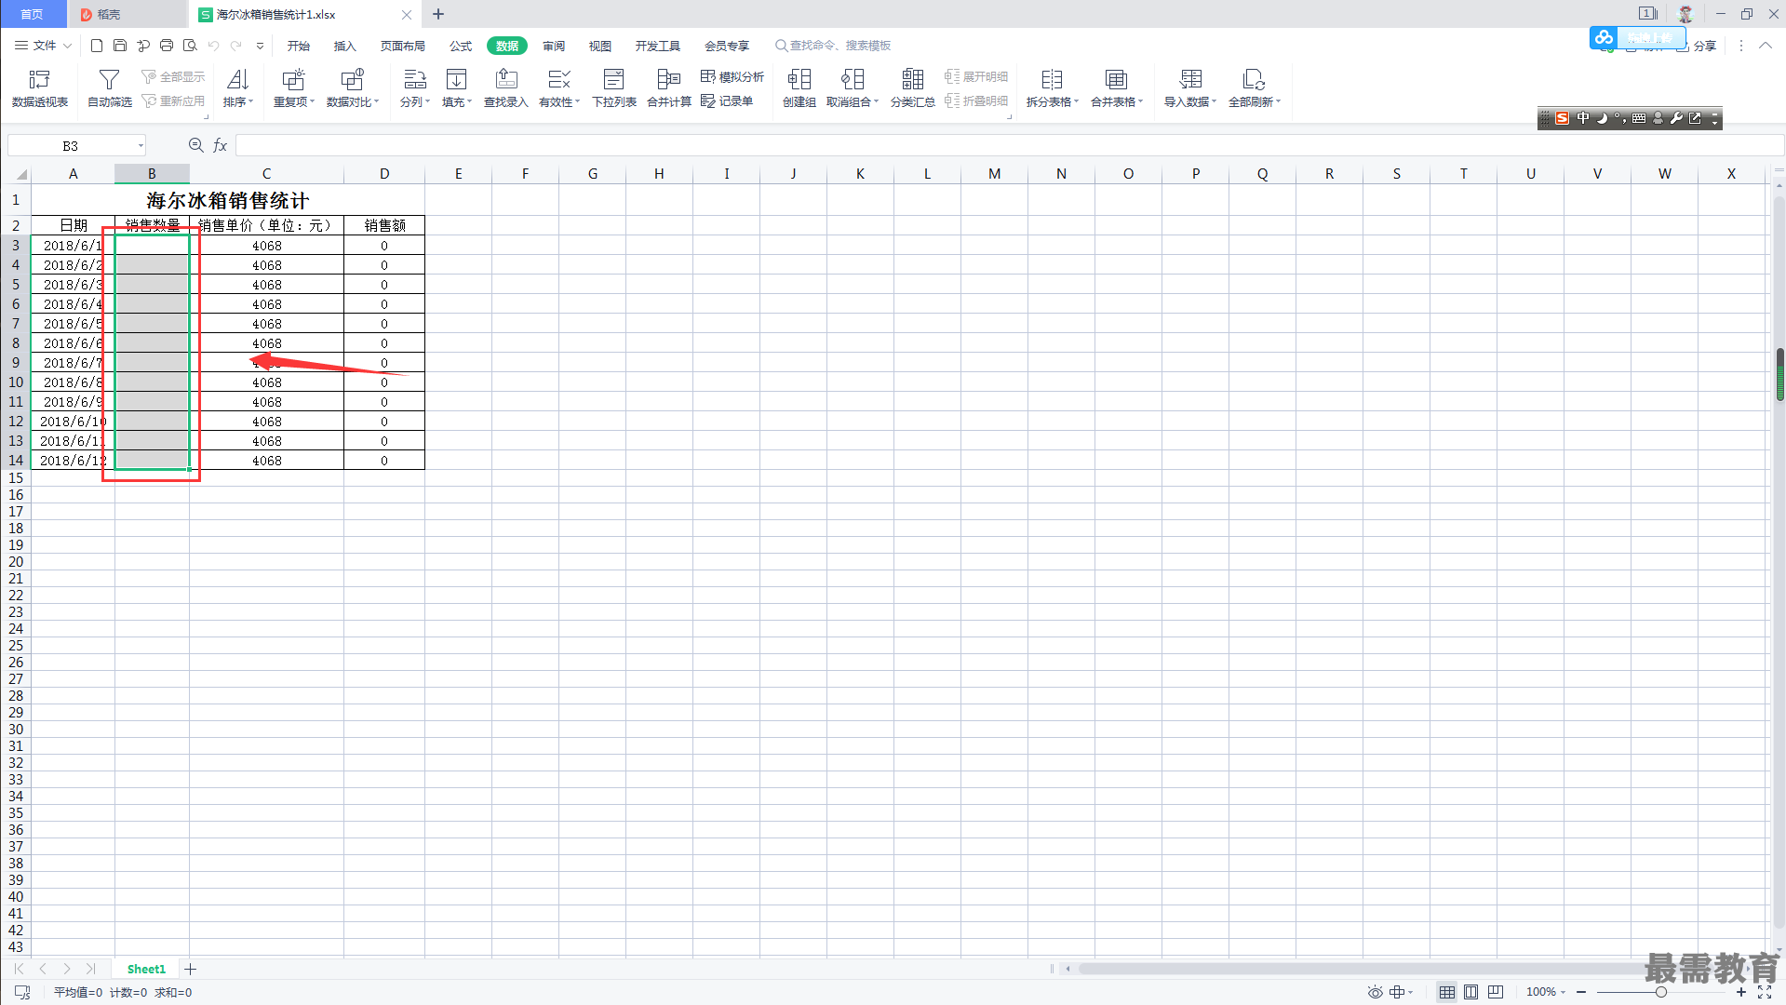Viewport: 1786px width, 1005px height.
Task: Click the zoom slider handle in status bar
Action: click(x=1660, y=992)
